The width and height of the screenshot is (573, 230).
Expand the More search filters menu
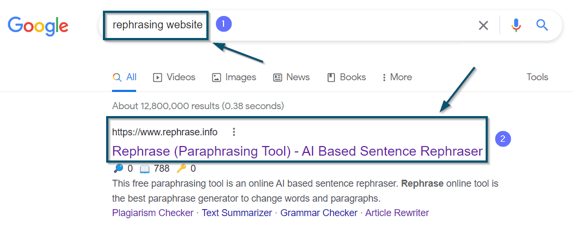coord(397,77)
